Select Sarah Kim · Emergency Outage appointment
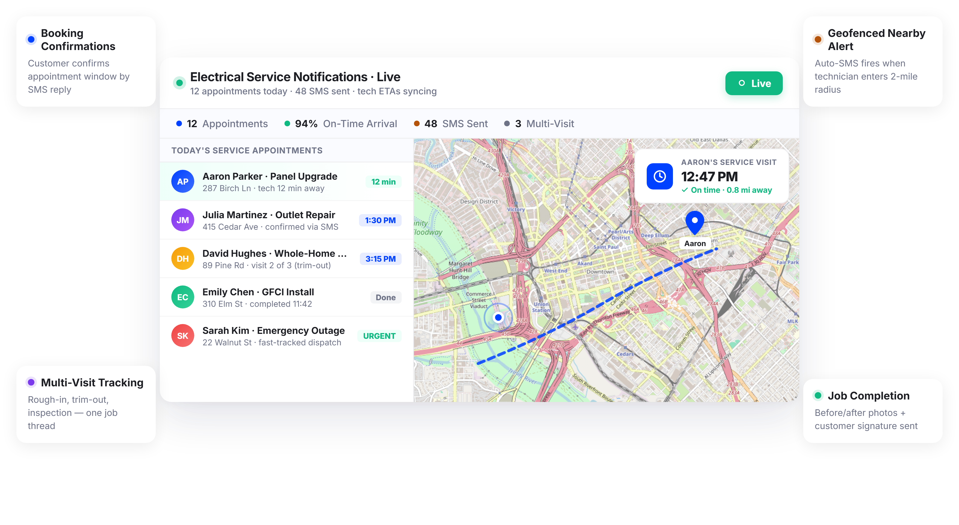 tap(286, 336)
